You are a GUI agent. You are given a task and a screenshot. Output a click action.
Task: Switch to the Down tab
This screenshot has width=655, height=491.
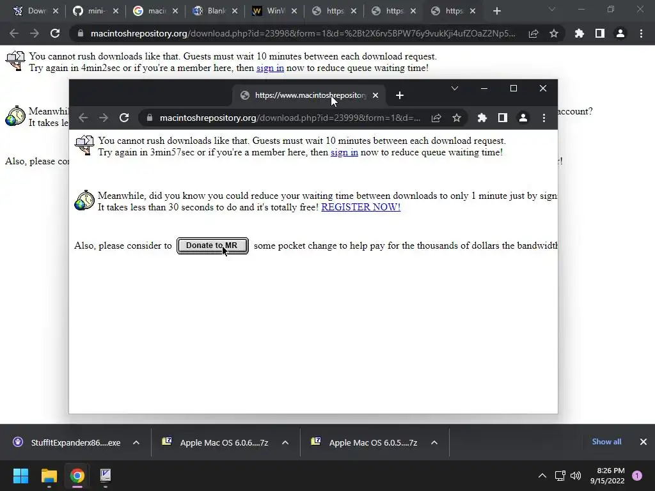pyautogui.click(x=36, y=12)
